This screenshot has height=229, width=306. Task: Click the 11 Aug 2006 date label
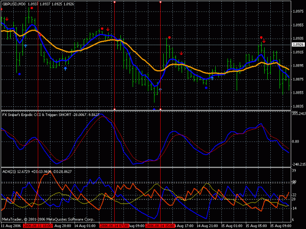click(x=11, y=226)
